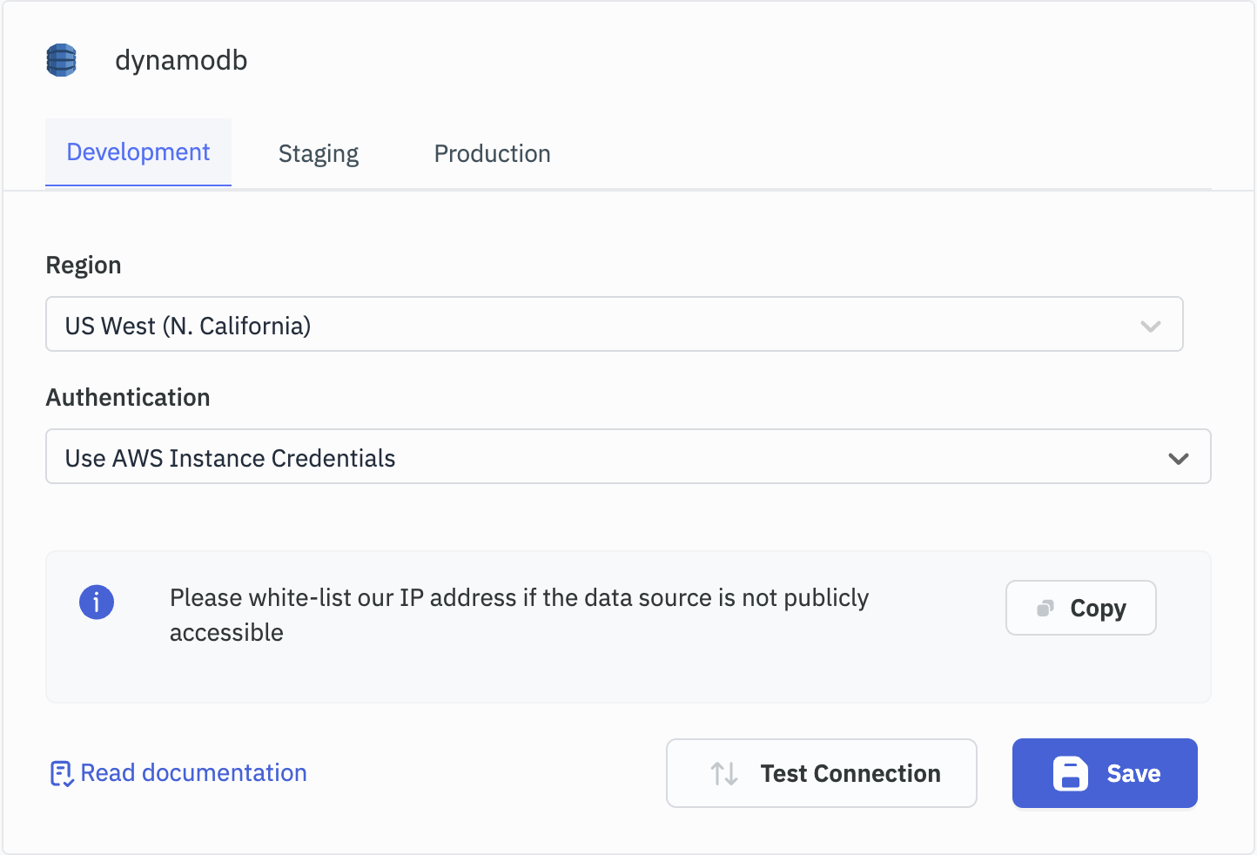Save the data source configuration

click(1104, 773)
